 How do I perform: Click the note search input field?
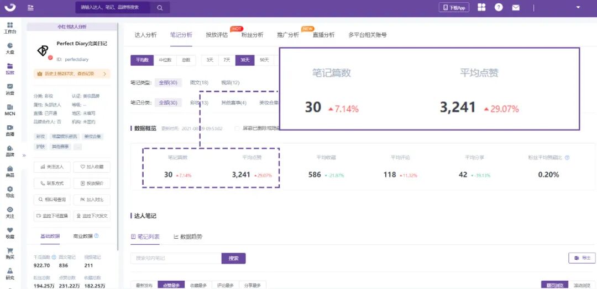click(176, 258)
